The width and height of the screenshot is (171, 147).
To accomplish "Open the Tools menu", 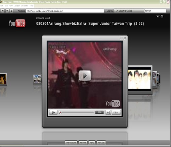I will point(31,6).
